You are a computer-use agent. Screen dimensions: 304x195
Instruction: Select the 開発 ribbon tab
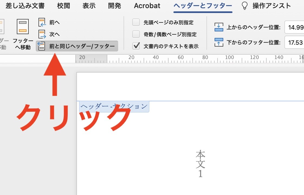[114, 6]
